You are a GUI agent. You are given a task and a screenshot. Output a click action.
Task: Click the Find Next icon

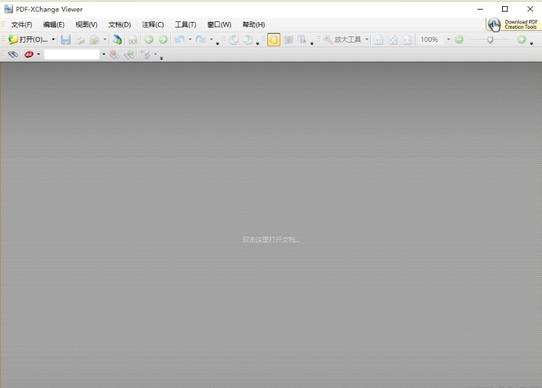pyautogui.click(x=129, y=54)
